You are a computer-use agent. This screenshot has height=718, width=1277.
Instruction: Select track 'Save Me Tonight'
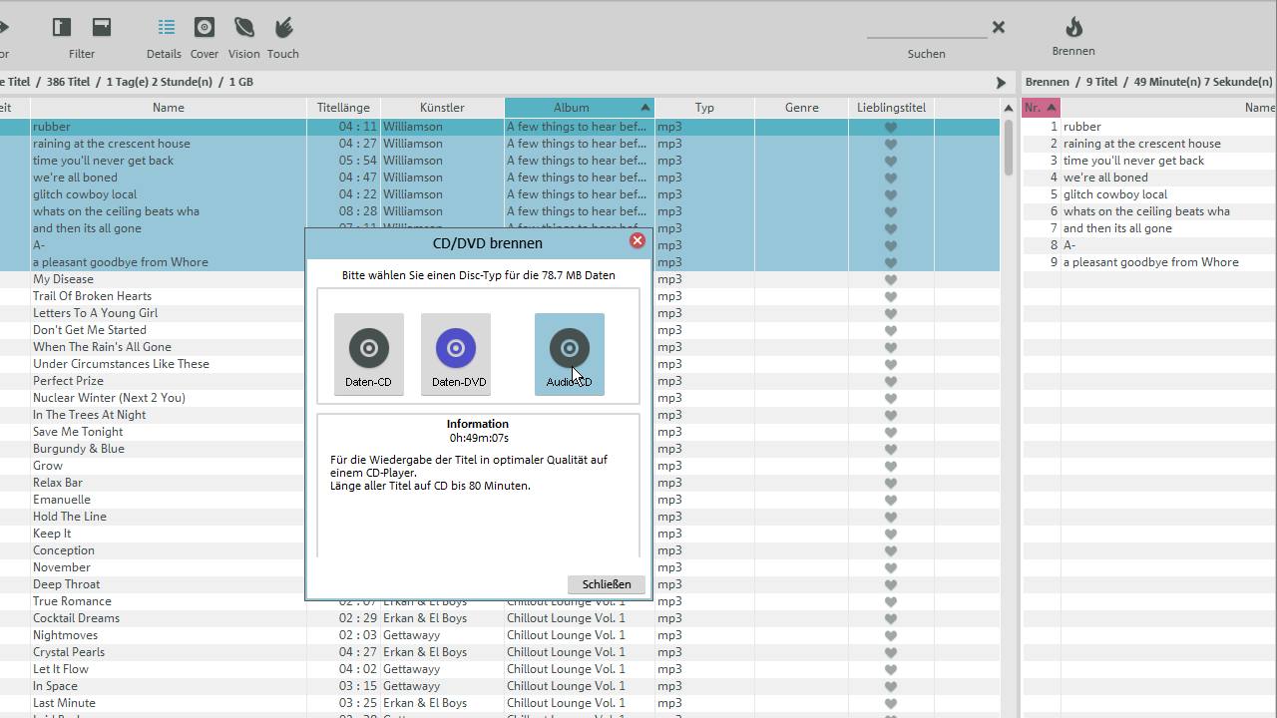pyautogui.click(x=78, y=432)
